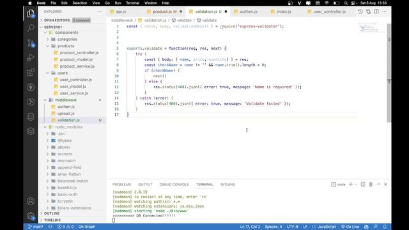Open the Selection menu in menu bar

point(79,3)
